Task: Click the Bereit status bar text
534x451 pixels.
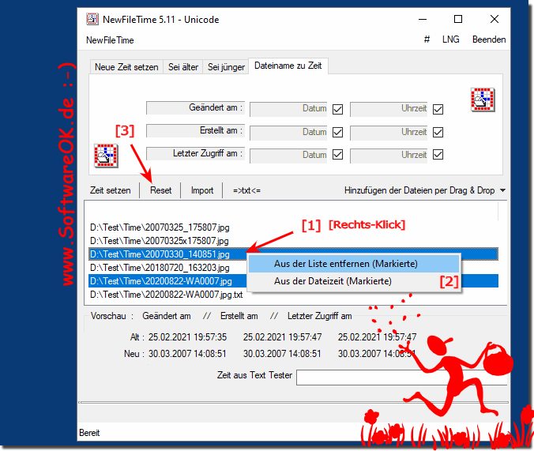Action: (x=89, y=433)
